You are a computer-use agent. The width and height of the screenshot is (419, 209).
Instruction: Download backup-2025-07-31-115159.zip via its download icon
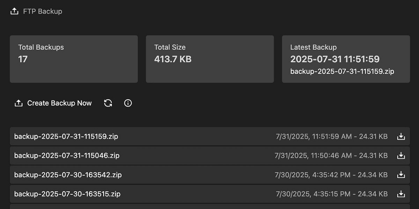[401, 137]
